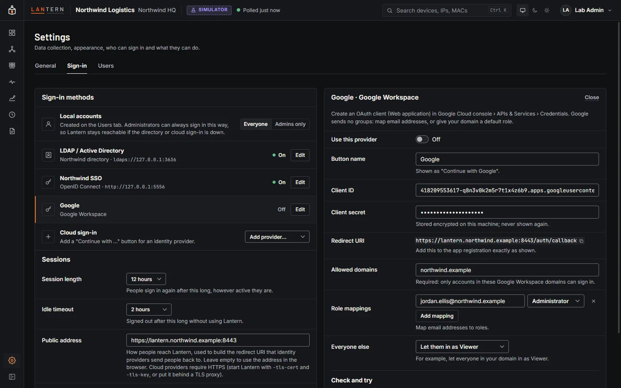Open the Session length dropdown
The width and height of the screenshot is (621, 388).
[x=146, y=279]
